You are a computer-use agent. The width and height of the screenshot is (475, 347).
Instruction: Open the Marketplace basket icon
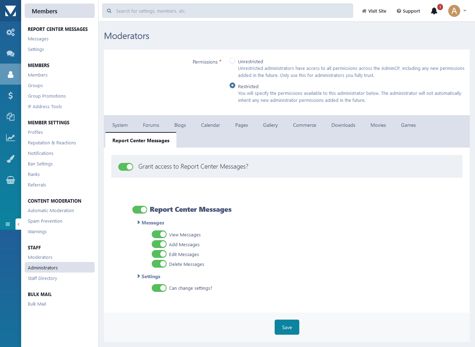(11, 180)
